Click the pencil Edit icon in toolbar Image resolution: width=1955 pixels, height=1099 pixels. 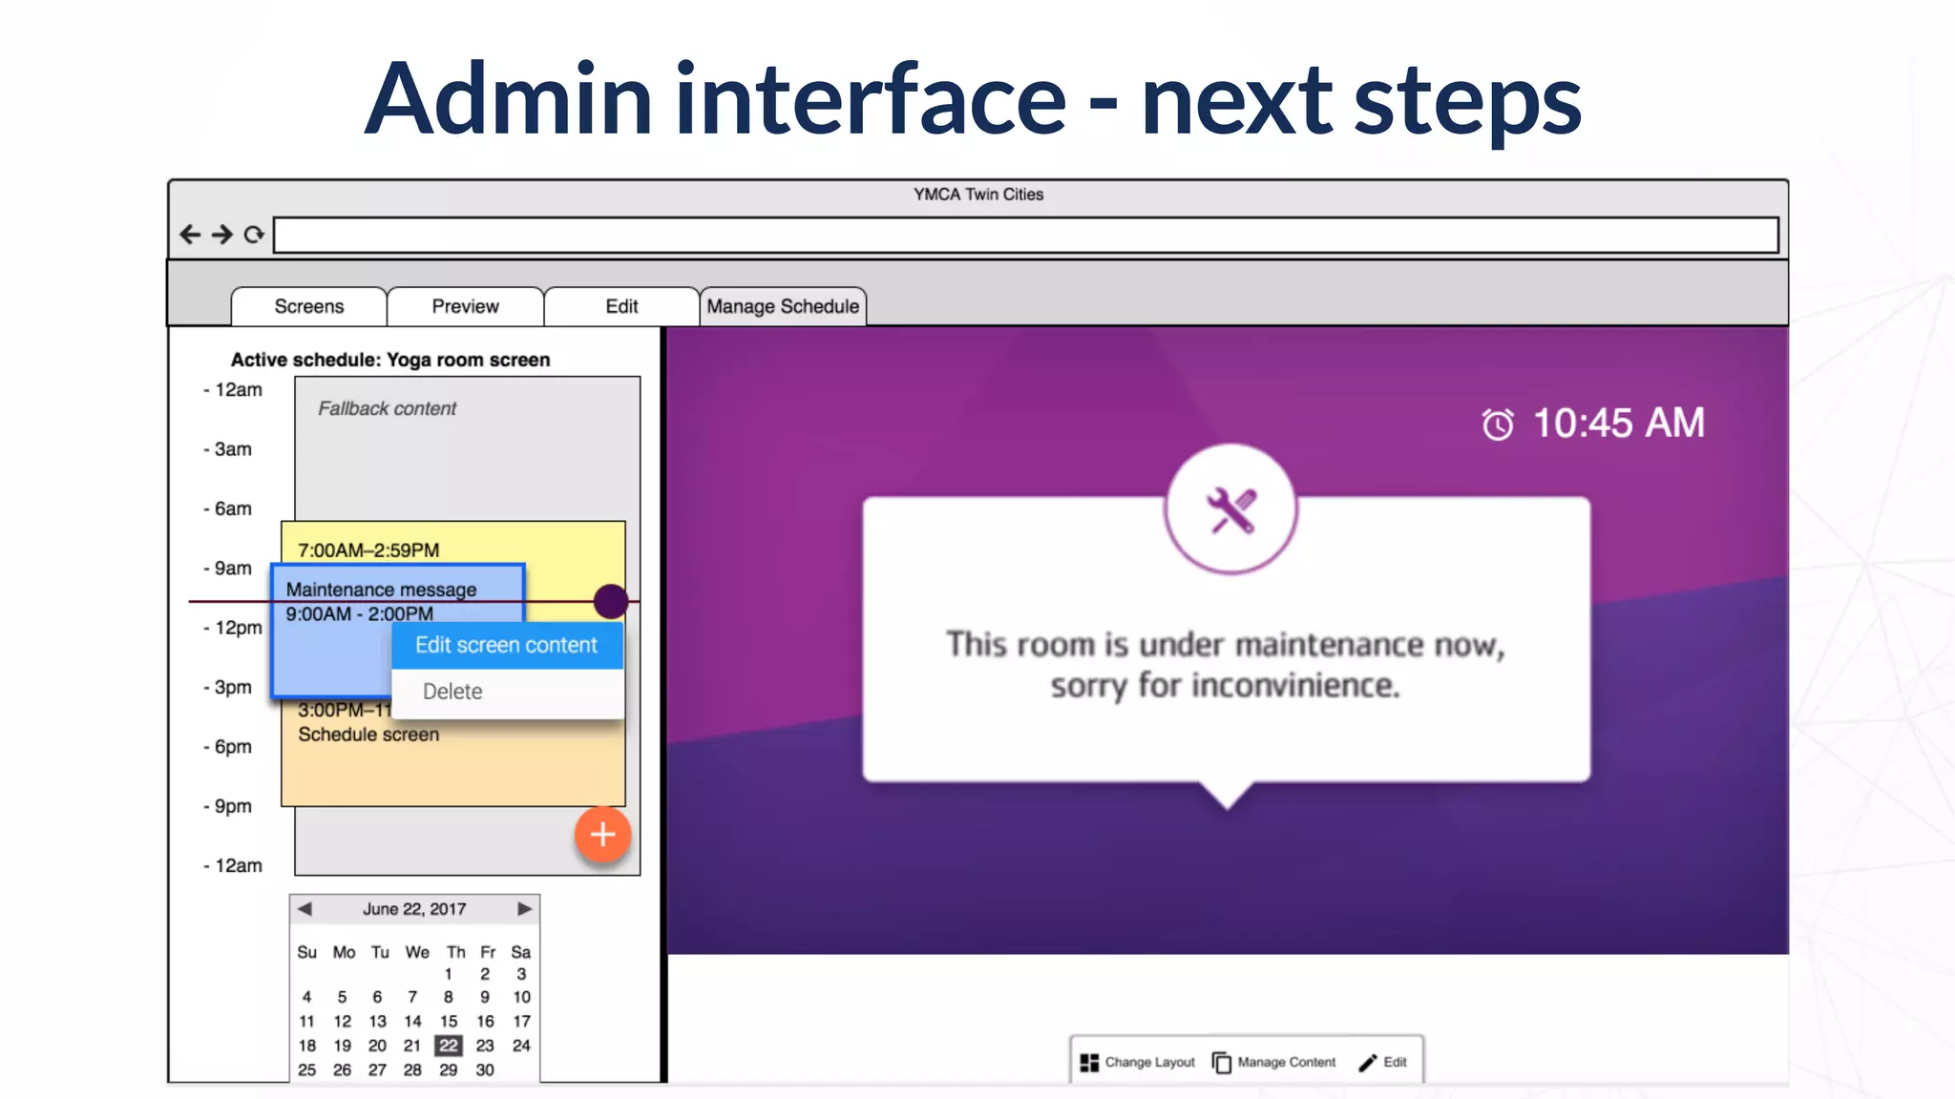[x=1368, y=1063]
